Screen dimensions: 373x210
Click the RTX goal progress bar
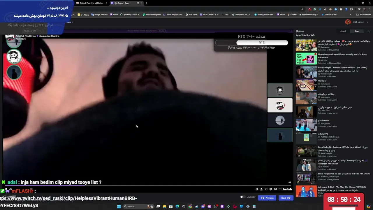[x=251, y=43]
